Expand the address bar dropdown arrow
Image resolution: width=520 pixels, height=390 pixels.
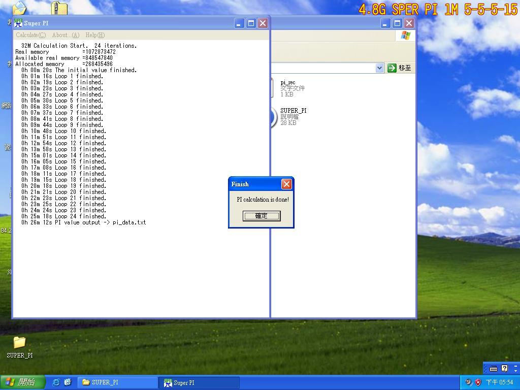pyautogui.click(x=380, y=68)
